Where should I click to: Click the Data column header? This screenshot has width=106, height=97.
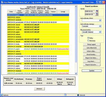11,12
